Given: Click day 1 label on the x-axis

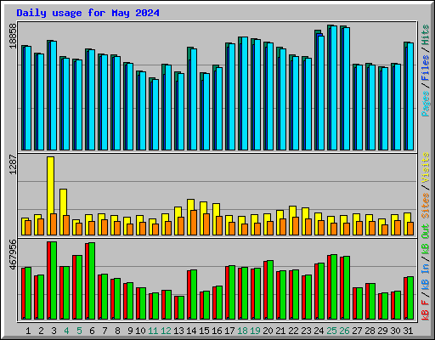Looking at the screenshot, I should tap(28, 331).
